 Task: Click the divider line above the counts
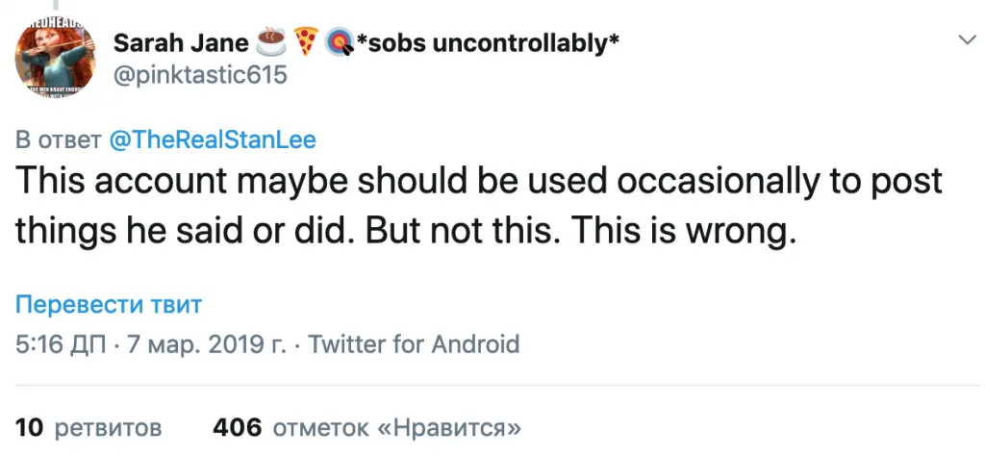pos(492,386)
